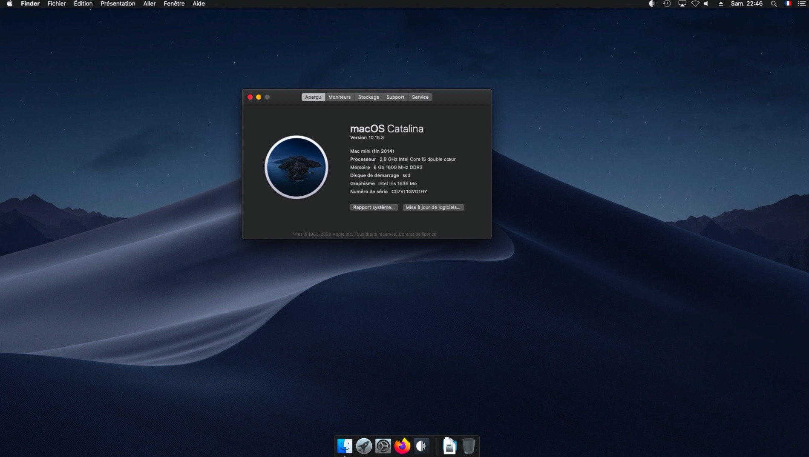Launch System Preferences from the Dock
Image resolution: width=809 pixels, height=457 pixels.
coord(383,446)
